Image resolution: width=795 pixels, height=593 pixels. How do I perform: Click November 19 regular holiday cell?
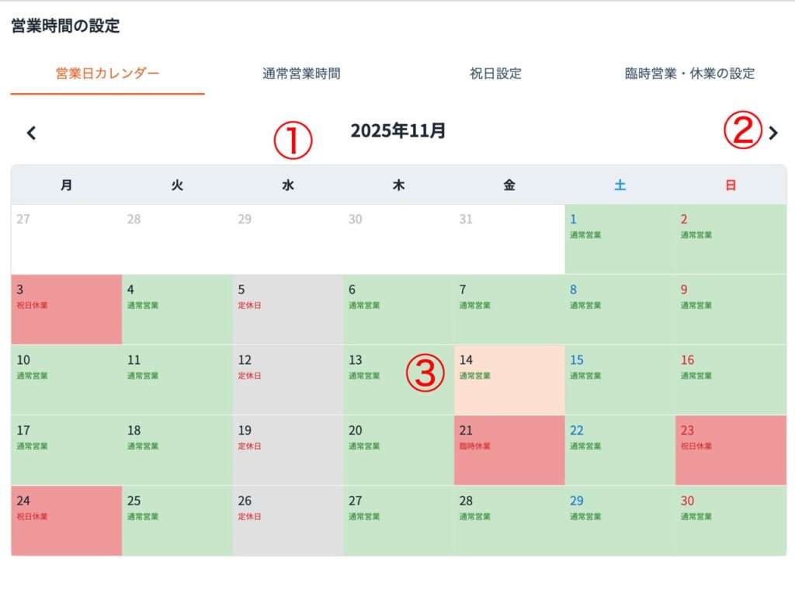[288, 450]
